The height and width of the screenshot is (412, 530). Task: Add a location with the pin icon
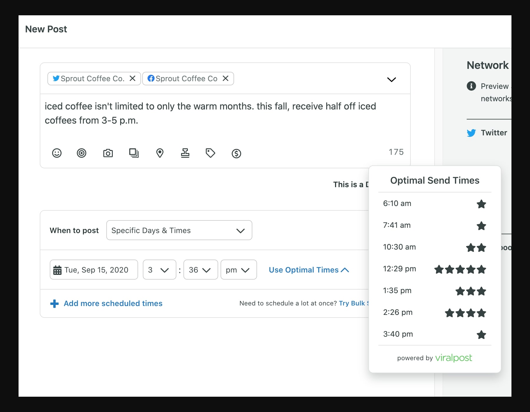[160, 153]
